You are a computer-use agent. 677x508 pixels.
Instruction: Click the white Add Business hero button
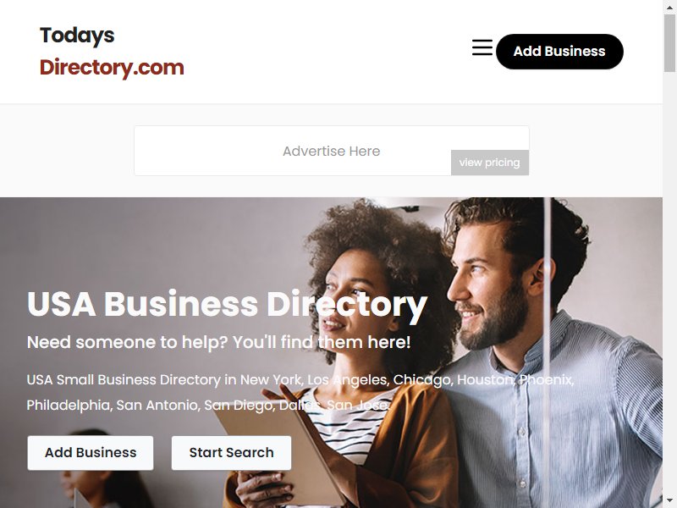[91, 453]
